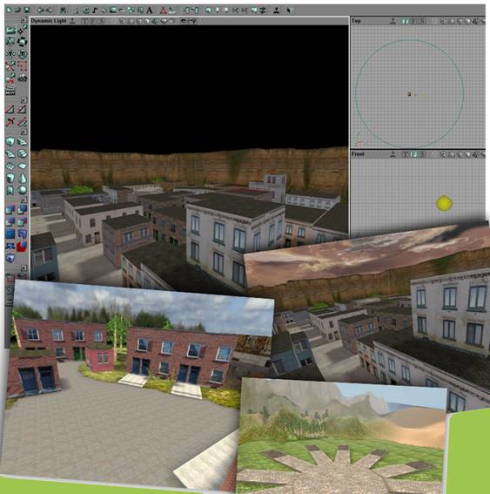
Task: Click the Top viewport label
Action: point(356,21)
